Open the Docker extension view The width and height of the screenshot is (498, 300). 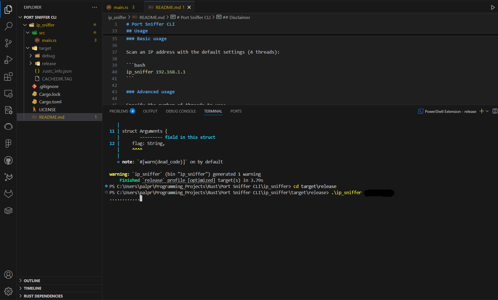pos(8,211)
